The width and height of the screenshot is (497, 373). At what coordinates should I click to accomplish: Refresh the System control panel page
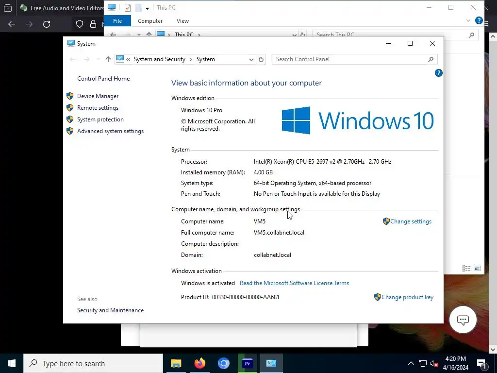261,59
